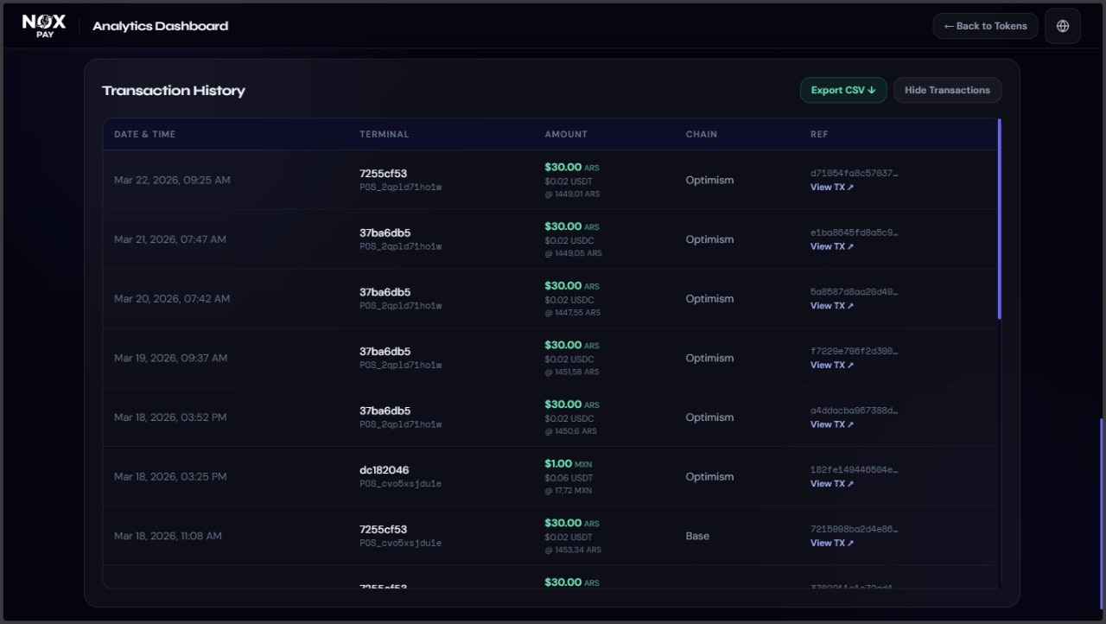Viewport: 1106px width, 624px height.
Task: Select the Mar 19, 2026, 09:37 AM date cell
Action: tap(171, 358)
